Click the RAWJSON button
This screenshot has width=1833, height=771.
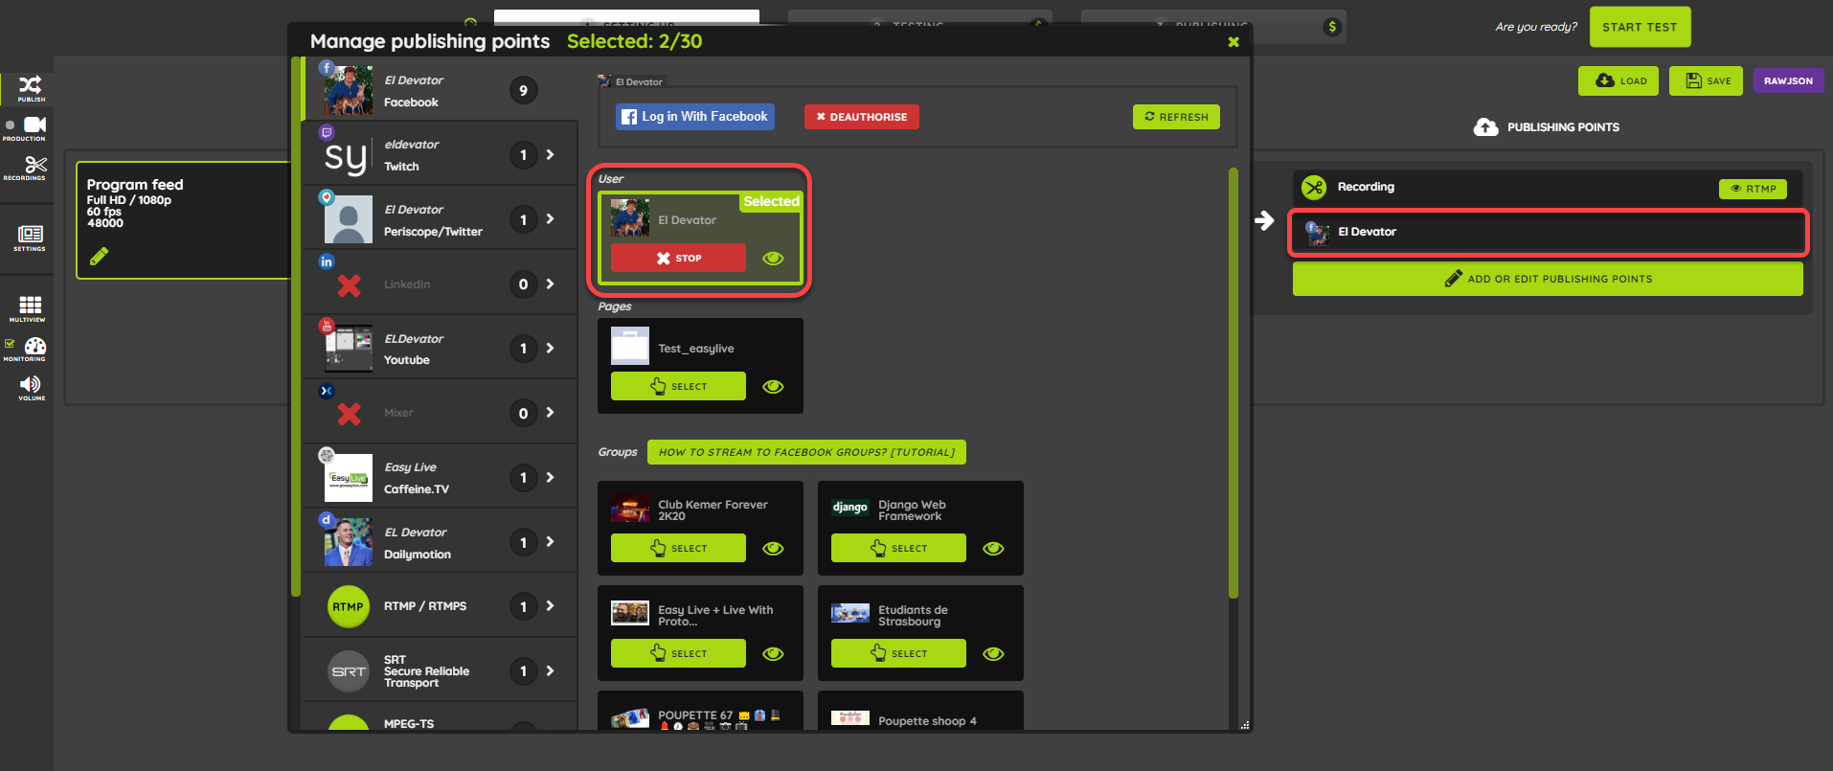(1788, 81)
